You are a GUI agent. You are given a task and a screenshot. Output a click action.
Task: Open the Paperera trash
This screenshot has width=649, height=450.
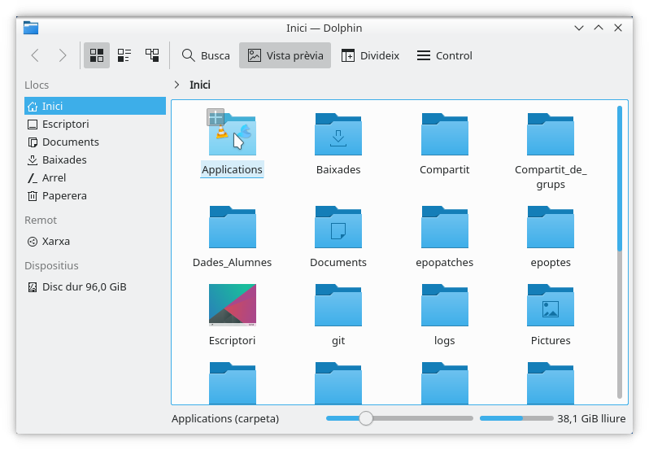95,196
